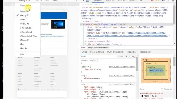The width and height of the screenshot is (177, 99).
Task: Open DevTools settings gear
Action: (x=163, y=1)
